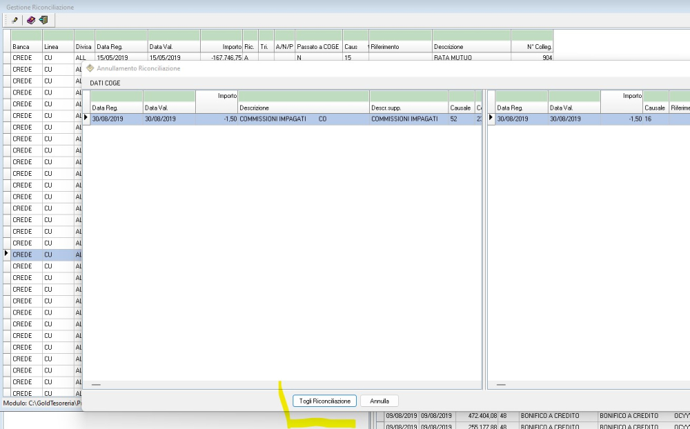The width and height of the screenshot is (690, 429).
Task: Select the COMMISSIONI IMPAGATI row in COGE grid
Action: (276, 119)
